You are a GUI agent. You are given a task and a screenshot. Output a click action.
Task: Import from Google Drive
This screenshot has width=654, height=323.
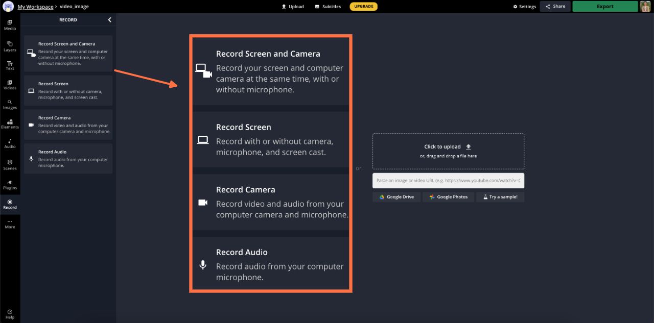tap(396, 197)
